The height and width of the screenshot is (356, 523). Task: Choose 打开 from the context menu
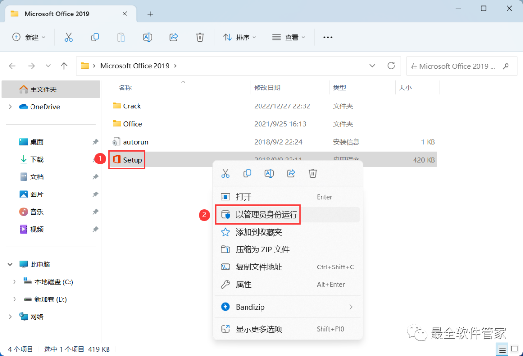(x=288, y=197)
